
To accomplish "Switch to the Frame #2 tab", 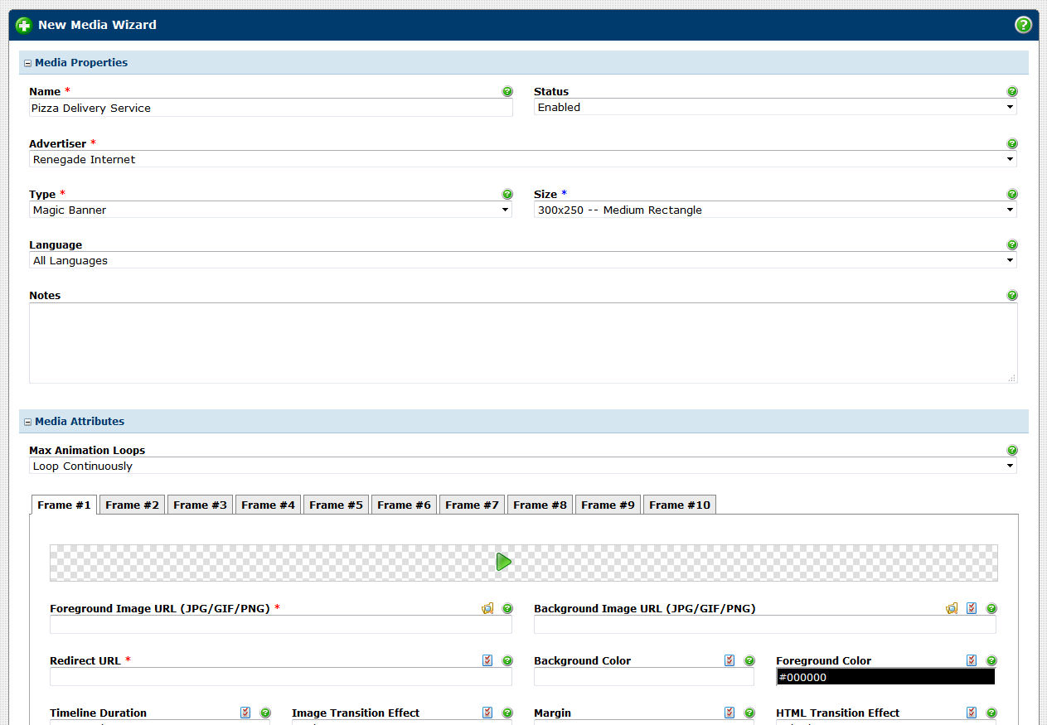I will [133, 505].
